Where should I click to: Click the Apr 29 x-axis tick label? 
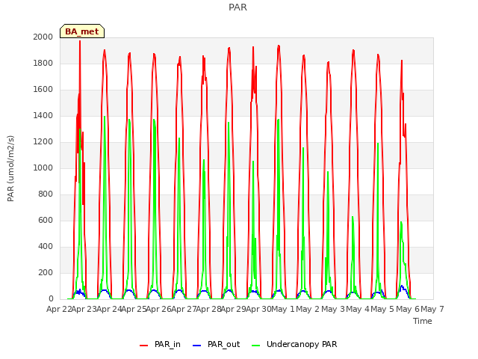click(x=234, y=309)
